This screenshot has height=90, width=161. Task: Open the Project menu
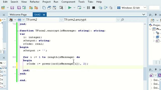click(x=47, y=2)
